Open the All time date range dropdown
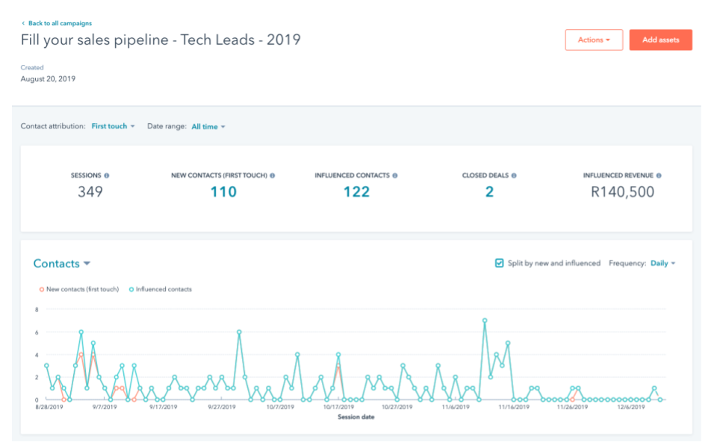 point(208,127)
